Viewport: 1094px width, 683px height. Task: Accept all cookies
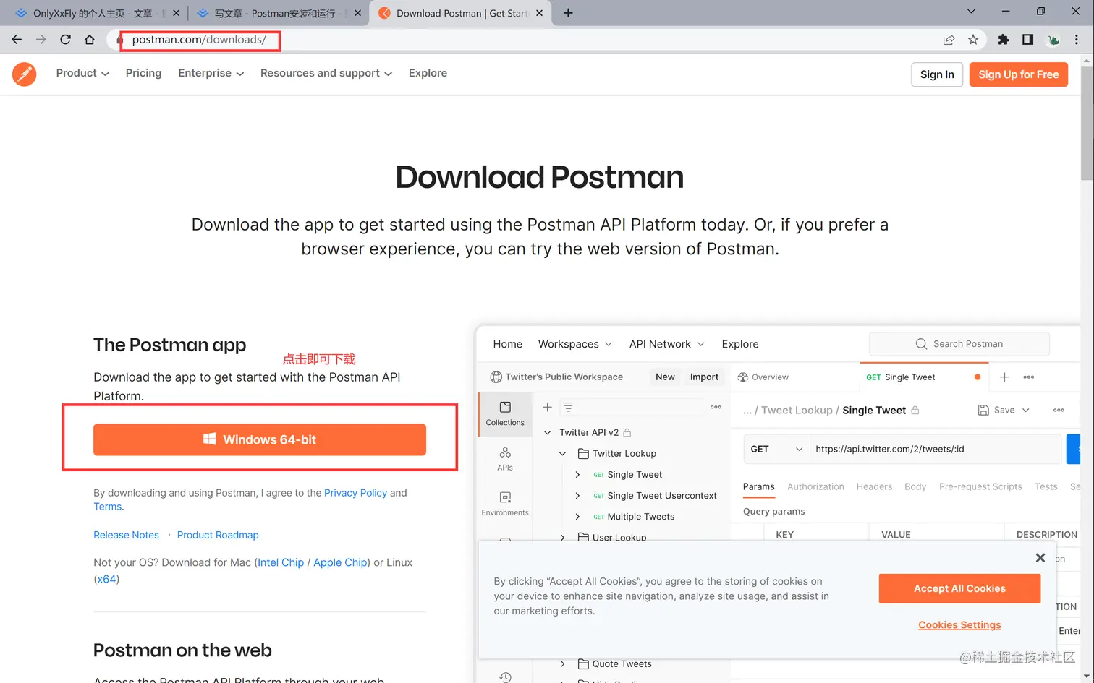[959, 588]
